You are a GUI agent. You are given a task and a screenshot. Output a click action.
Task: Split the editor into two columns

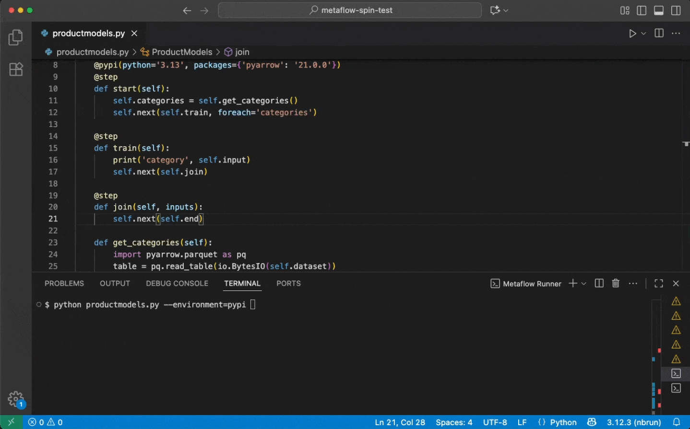(658, 33)
